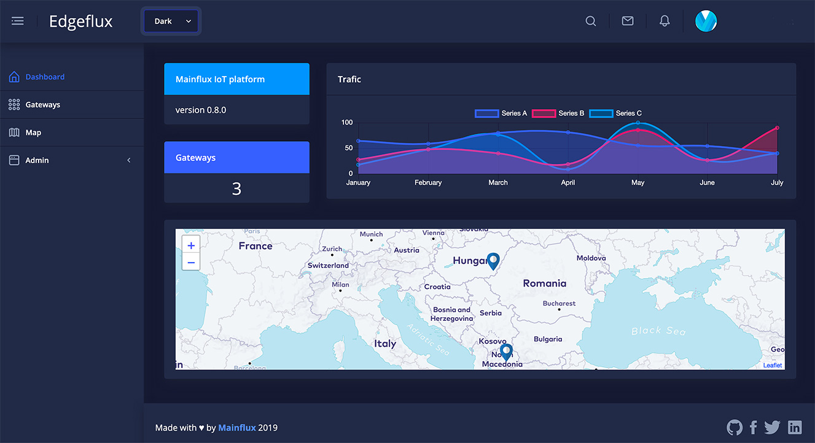815x443 pixels.
Task: Open the Twitter icon in the footer
Action: [x=772, y=427]
